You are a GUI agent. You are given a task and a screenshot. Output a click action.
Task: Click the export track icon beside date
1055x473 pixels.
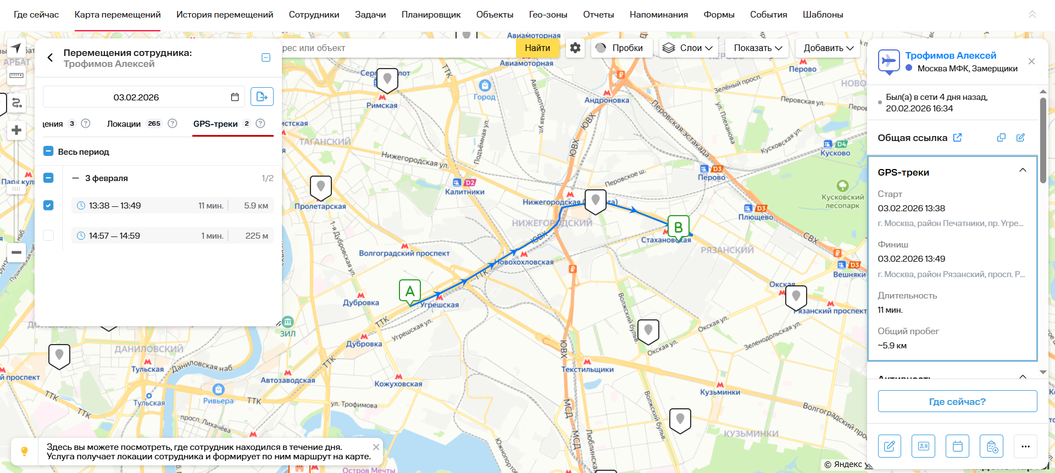point(262,97)
